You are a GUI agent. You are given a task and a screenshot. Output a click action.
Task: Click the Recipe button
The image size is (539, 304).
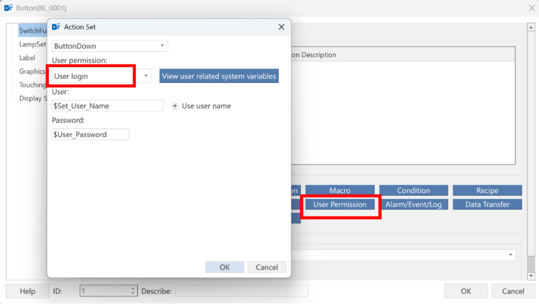tap(487, 190)
